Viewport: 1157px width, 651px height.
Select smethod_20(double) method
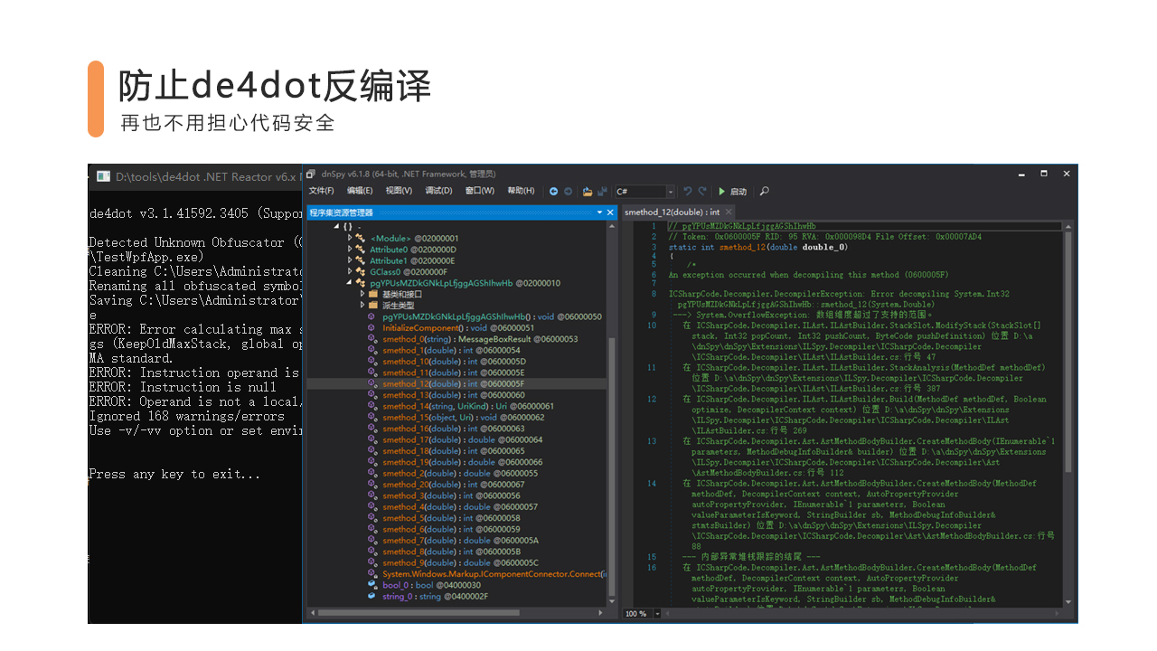click(x=453, y=485)
